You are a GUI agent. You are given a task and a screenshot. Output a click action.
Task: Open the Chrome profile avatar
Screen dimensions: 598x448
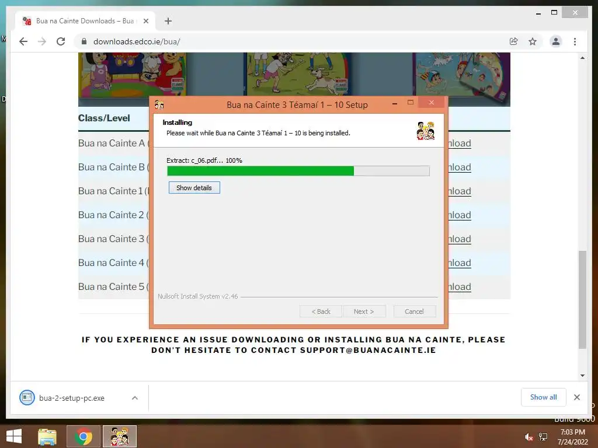[556, 41]
